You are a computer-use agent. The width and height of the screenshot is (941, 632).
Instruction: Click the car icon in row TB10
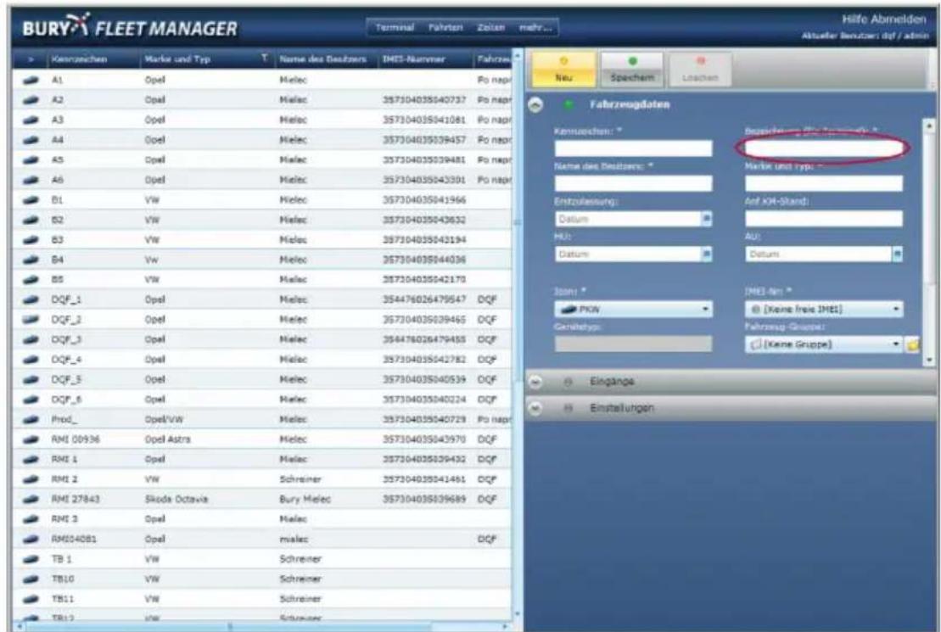tap(31, 579)
